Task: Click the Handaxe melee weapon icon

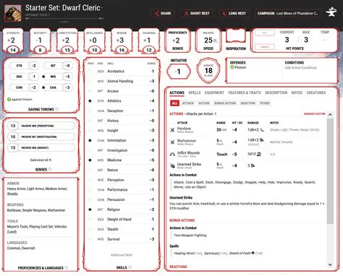Action: tap(172, 130)
